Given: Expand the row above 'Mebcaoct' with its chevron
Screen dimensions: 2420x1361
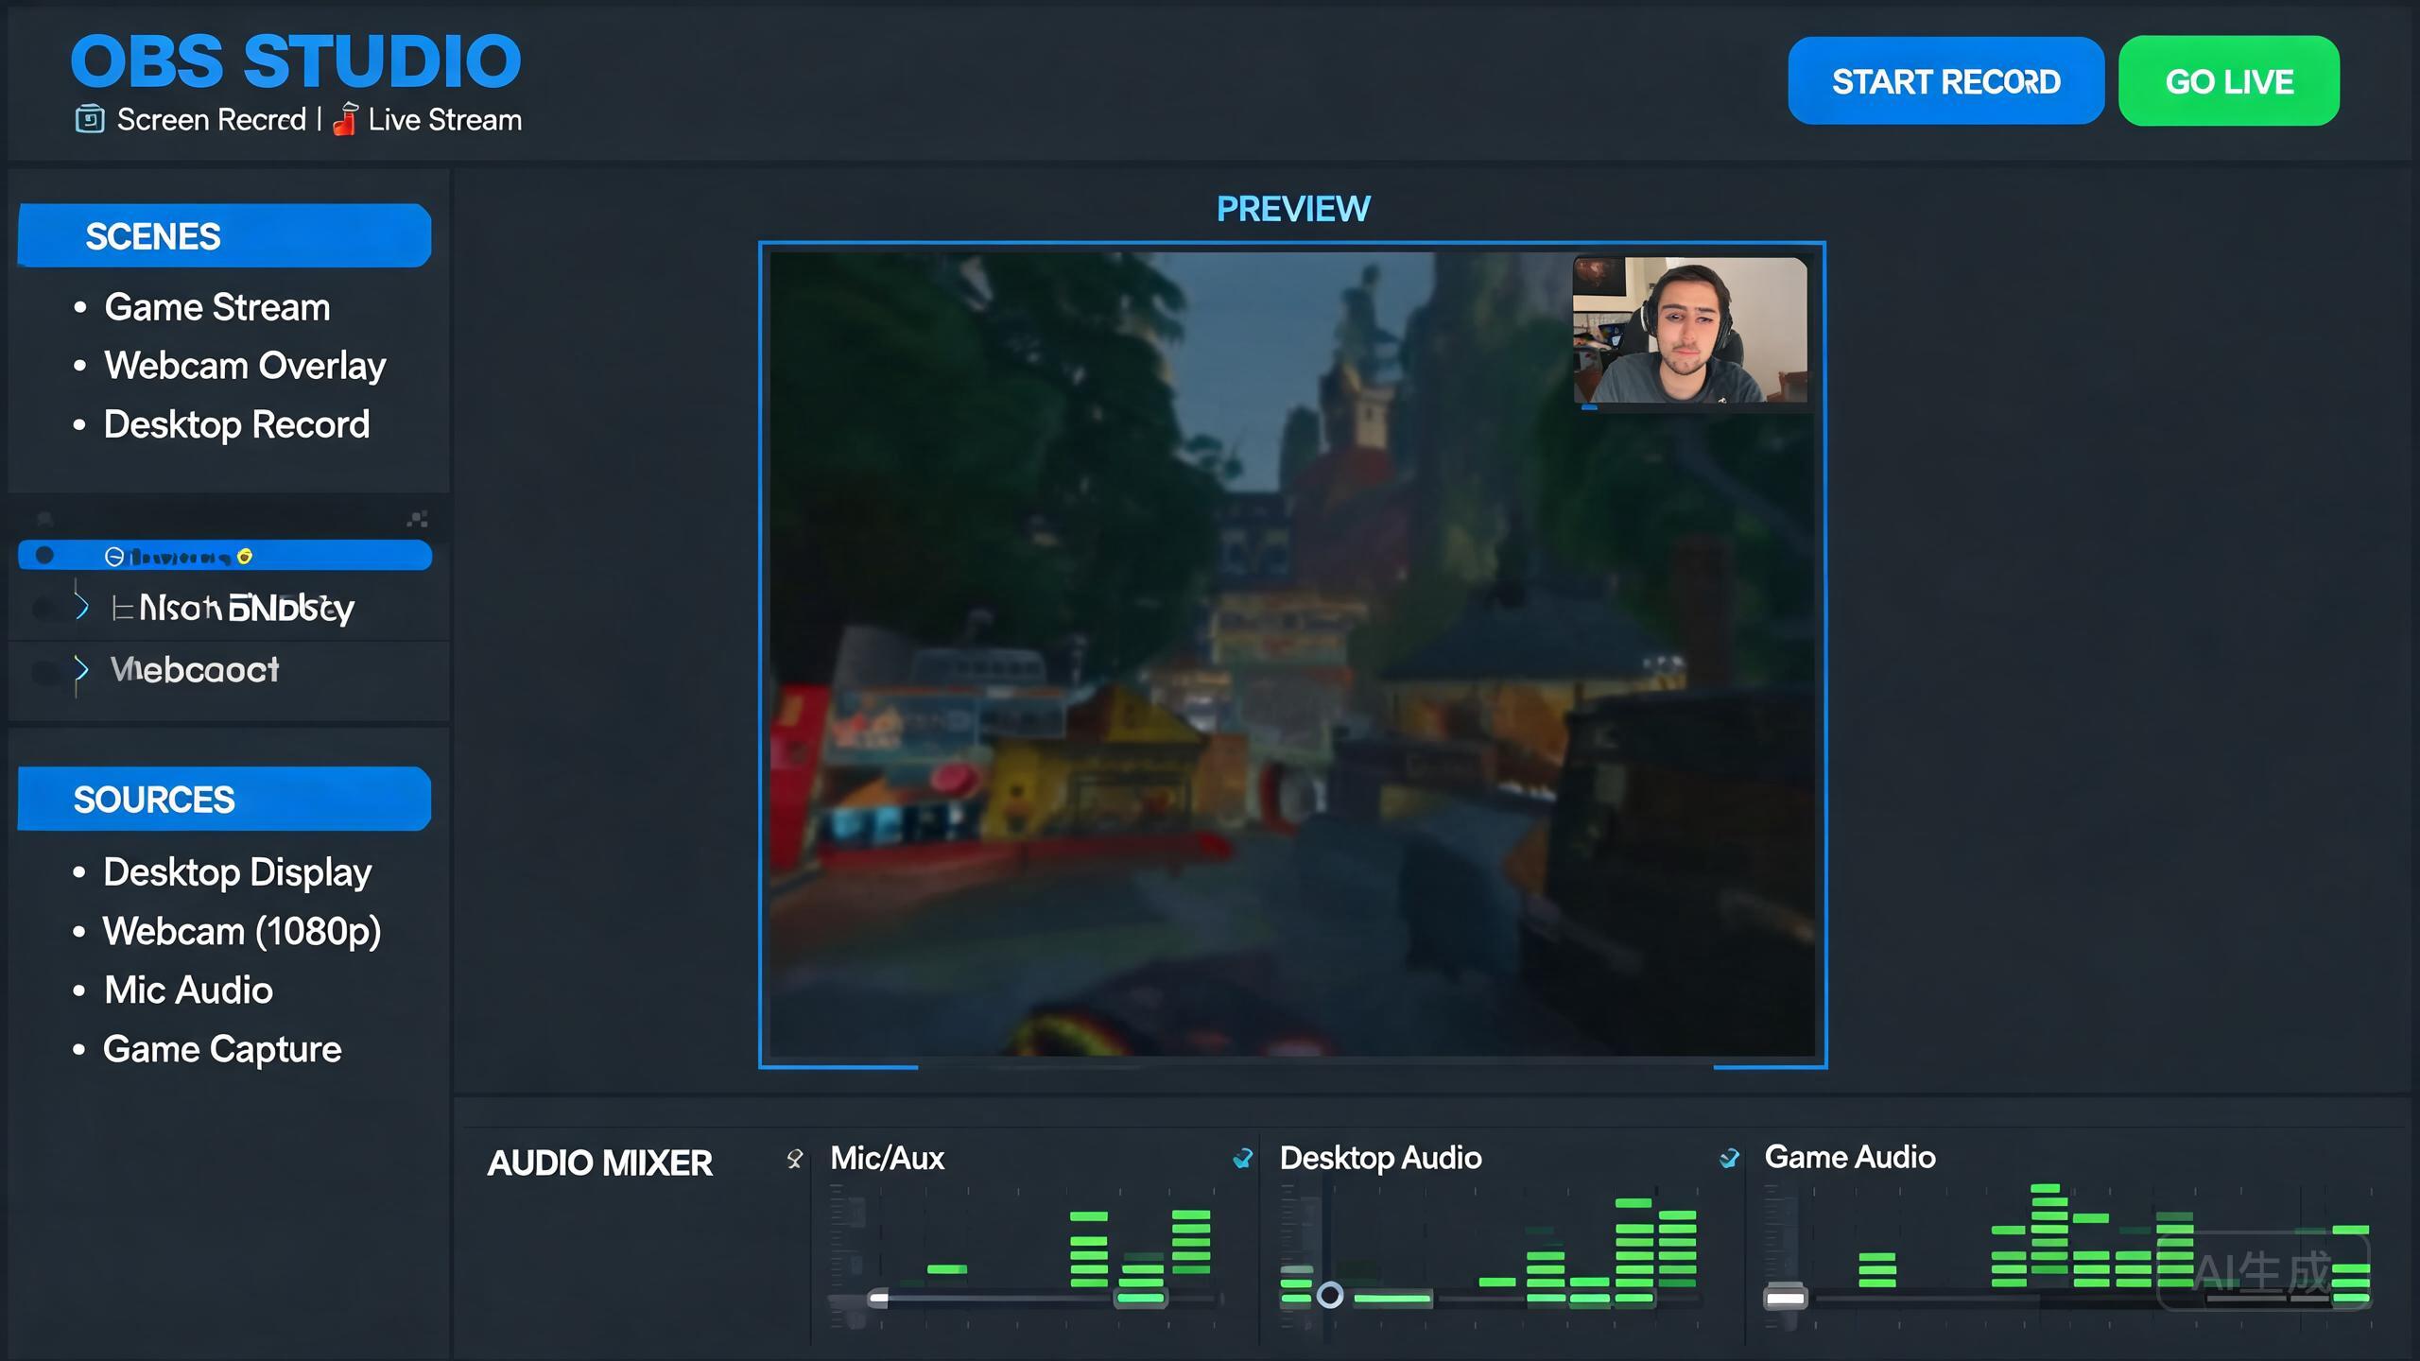Looking at the screenshot, I should pyautogui.click(x=82, y=607).
